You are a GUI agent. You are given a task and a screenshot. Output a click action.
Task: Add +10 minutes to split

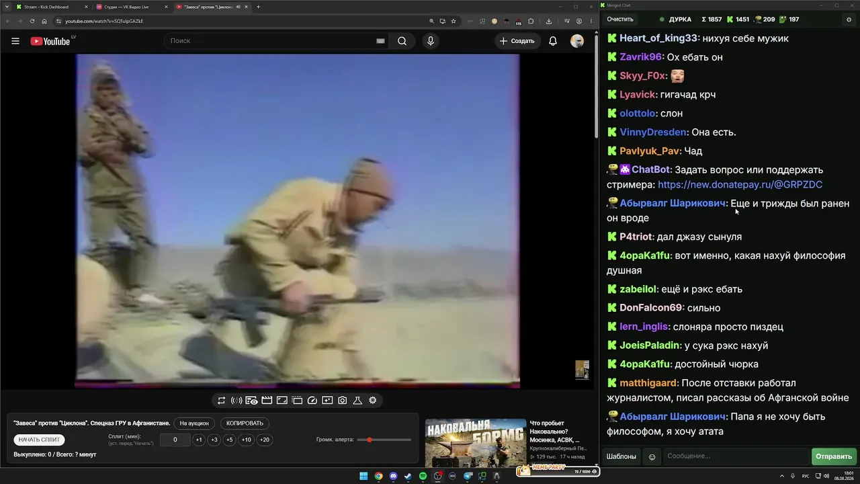[x=247, y=440]
